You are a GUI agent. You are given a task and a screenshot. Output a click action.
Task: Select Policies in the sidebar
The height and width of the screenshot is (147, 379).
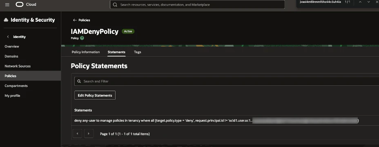tap(31, 76)
